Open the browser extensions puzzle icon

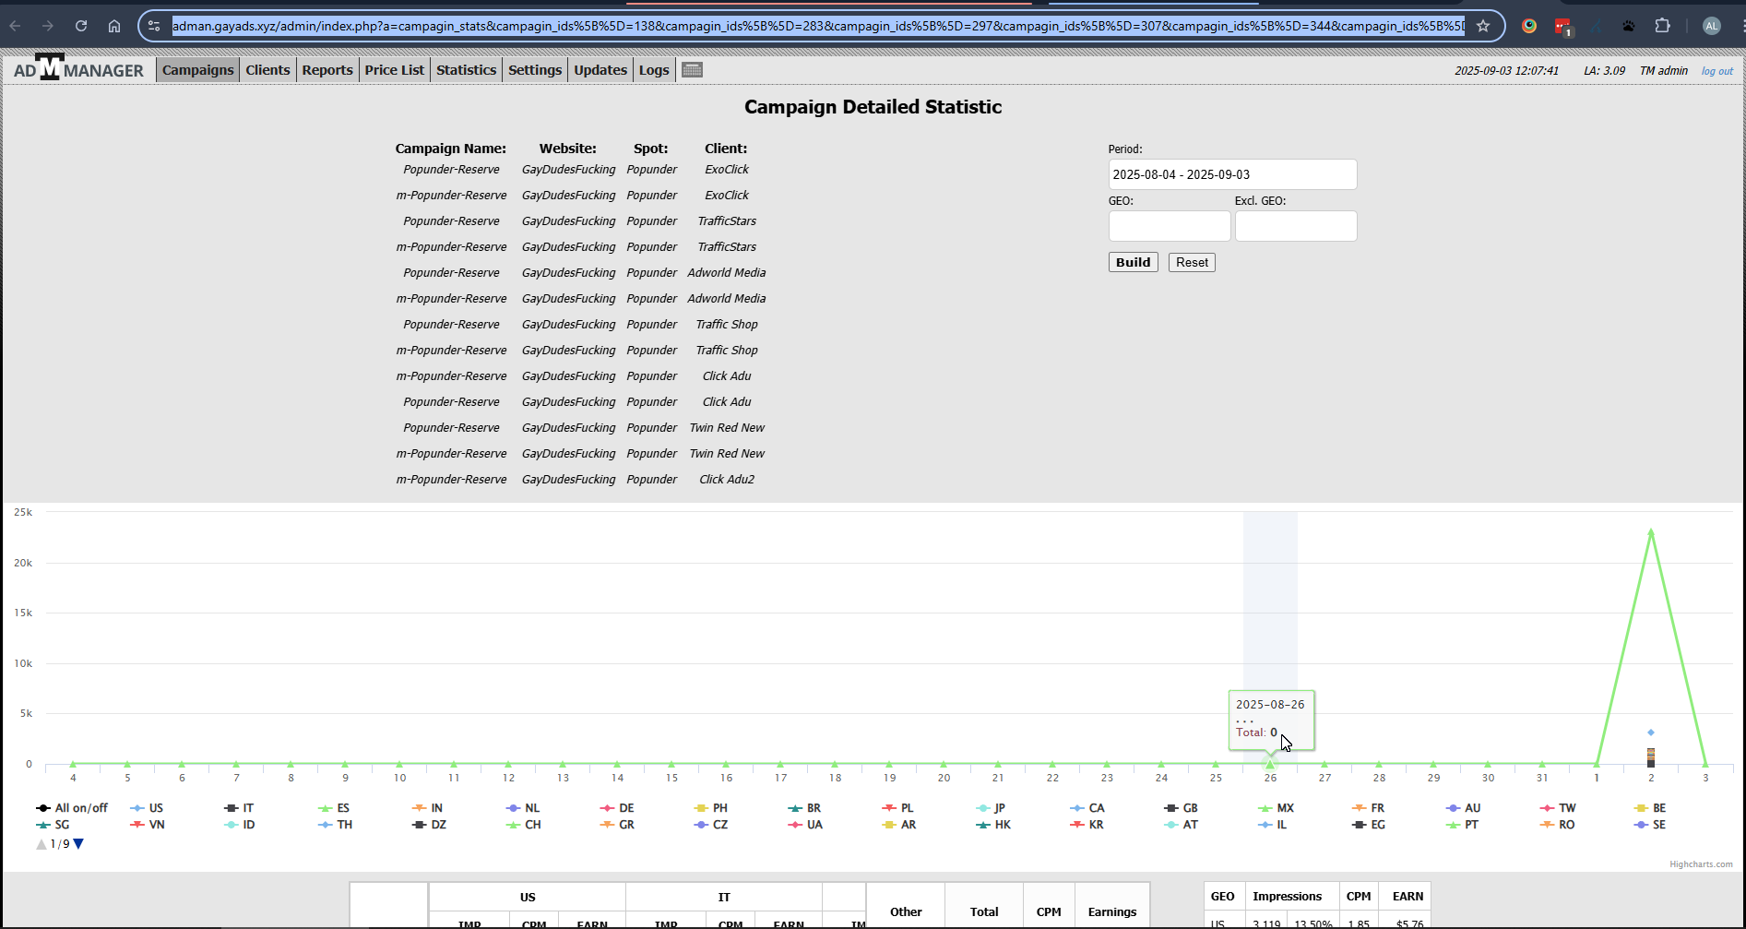pyautogui.click(x=1662, y=26)
